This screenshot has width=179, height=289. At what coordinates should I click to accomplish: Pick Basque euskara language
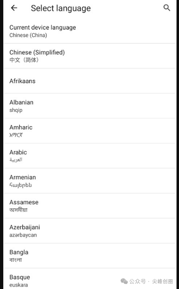(x=90, y=279)
